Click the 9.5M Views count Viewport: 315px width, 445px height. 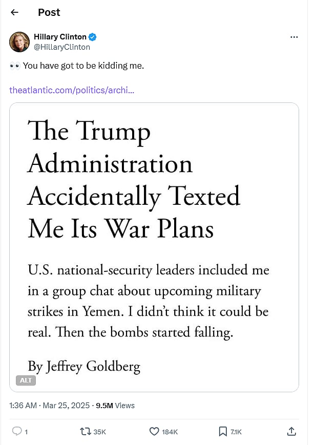(x=115, y=405)
